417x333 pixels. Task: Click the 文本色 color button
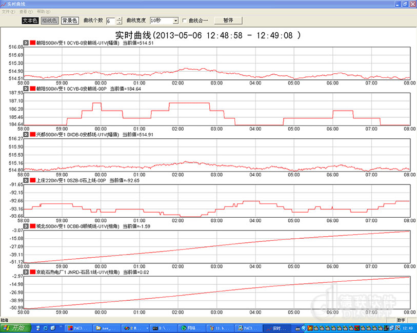tap(30, 21)
